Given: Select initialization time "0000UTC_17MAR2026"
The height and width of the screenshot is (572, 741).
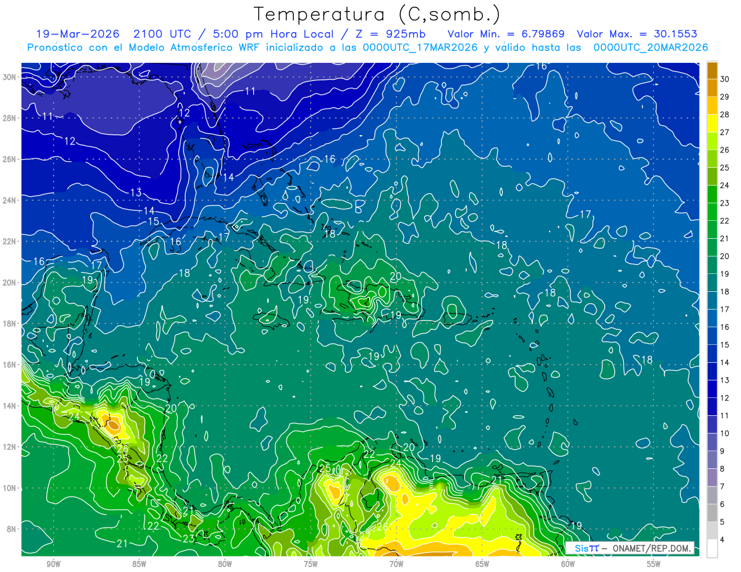Looking at the screenshot, I should (x=420, y=47).
